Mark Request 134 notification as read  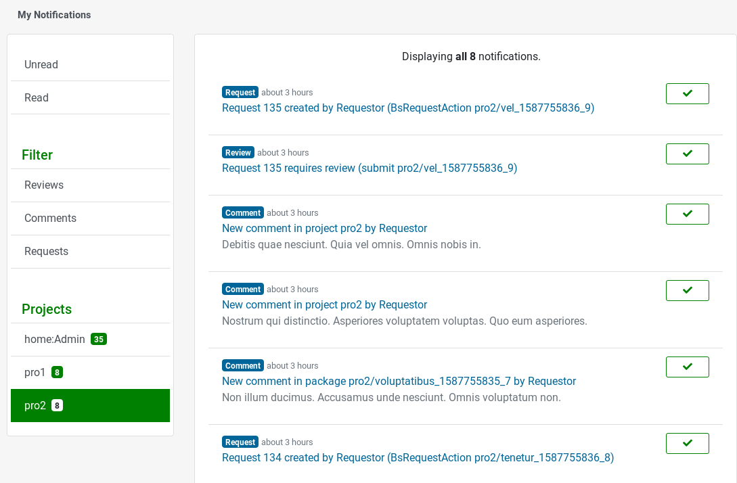[687, 443]
